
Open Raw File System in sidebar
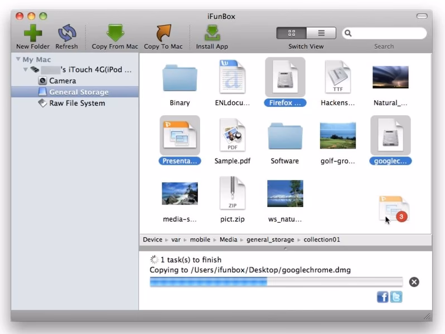(x=76, y=103)
